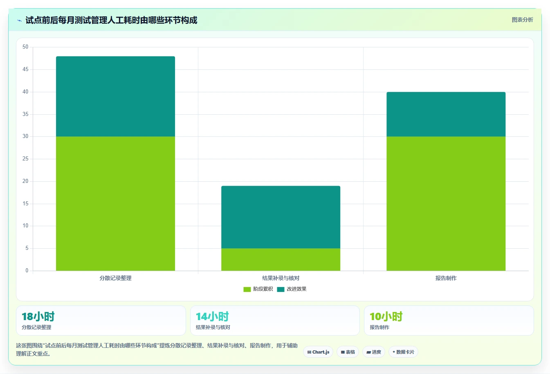This screenshot has height=374, width=550.
Task: Select the 18小时 data card
Action: tap(101, 321)
